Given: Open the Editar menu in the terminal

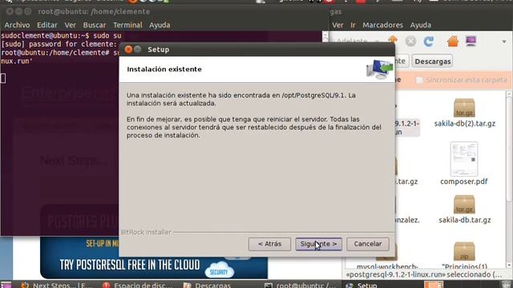Looking at the screenshot, I should click(47, 25).
